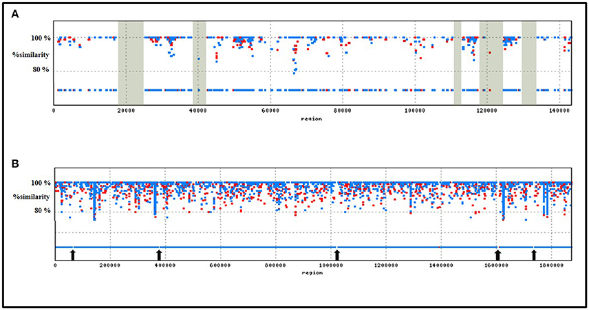Image resolution: width=589 pixels, height=310 pixels.
Task: Click the rightmost gray shaded band in panel A
Action: click(529, 63)
